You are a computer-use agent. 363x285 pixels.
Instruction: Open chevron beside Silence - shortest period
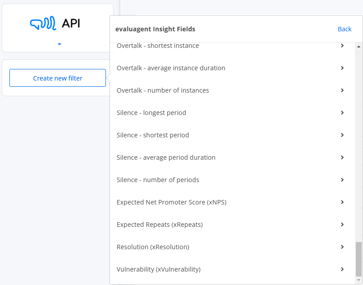342,135
